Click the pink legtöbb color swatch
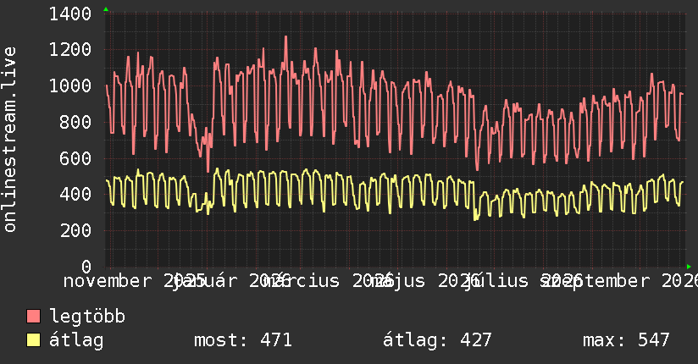 click(33, 316)
